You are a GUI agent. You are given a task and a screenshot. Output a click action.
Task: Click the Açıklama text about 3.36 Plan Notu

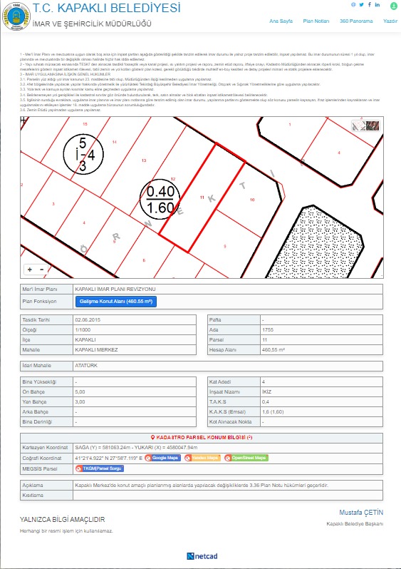pyautogui.click(x=202, y=485)
